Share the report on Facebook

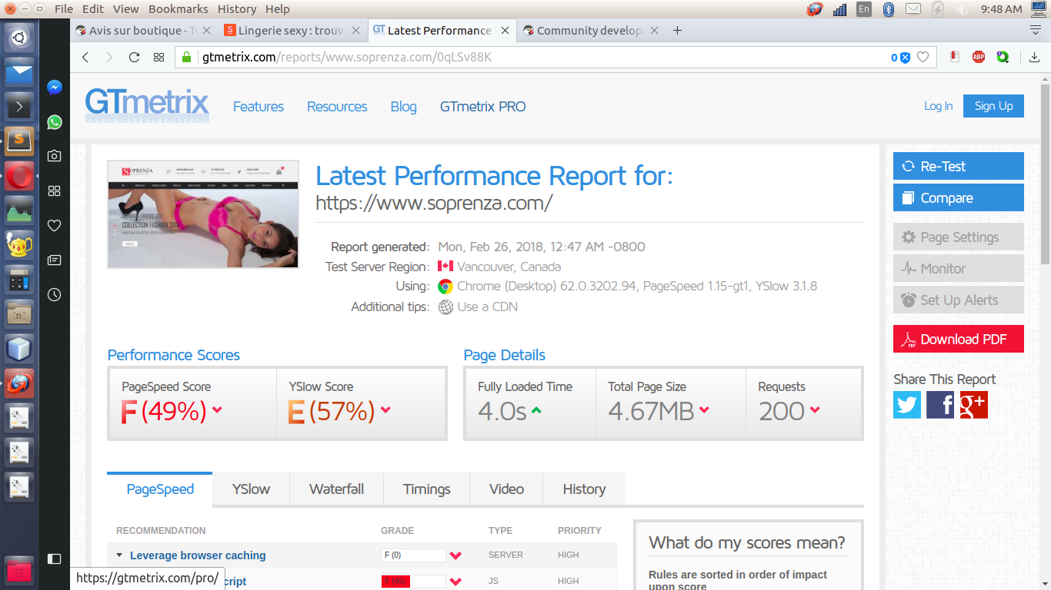940,405
